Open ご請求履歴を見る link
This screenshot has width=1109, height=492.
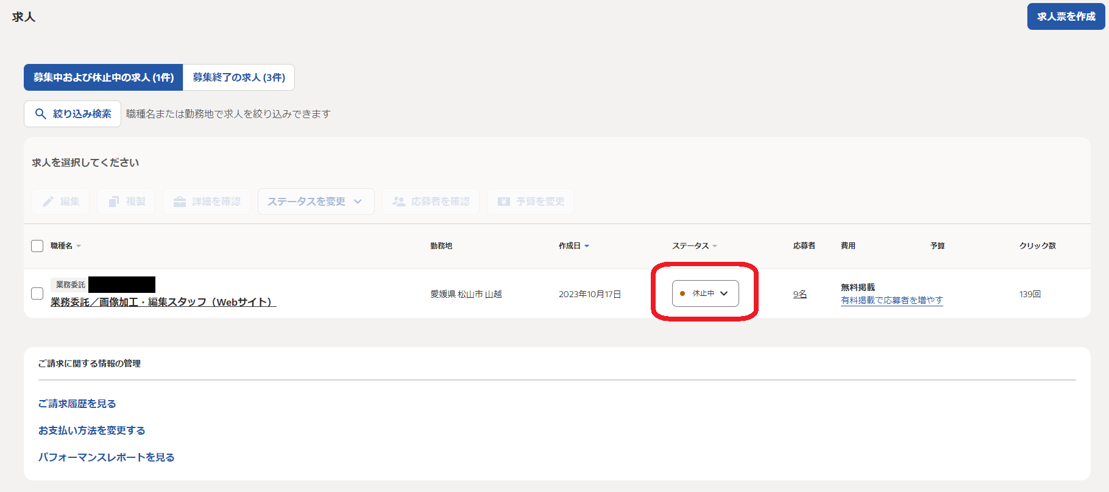(x=77, y=404)
